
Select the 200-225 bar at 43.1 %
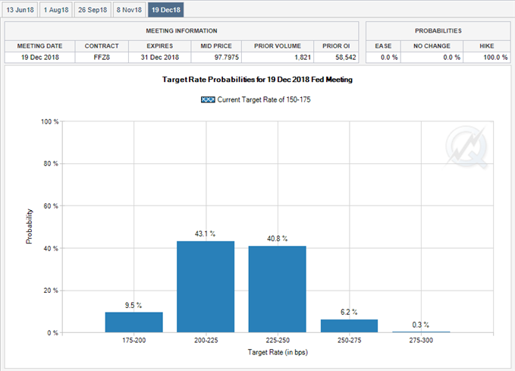click(x=206, y=287)
